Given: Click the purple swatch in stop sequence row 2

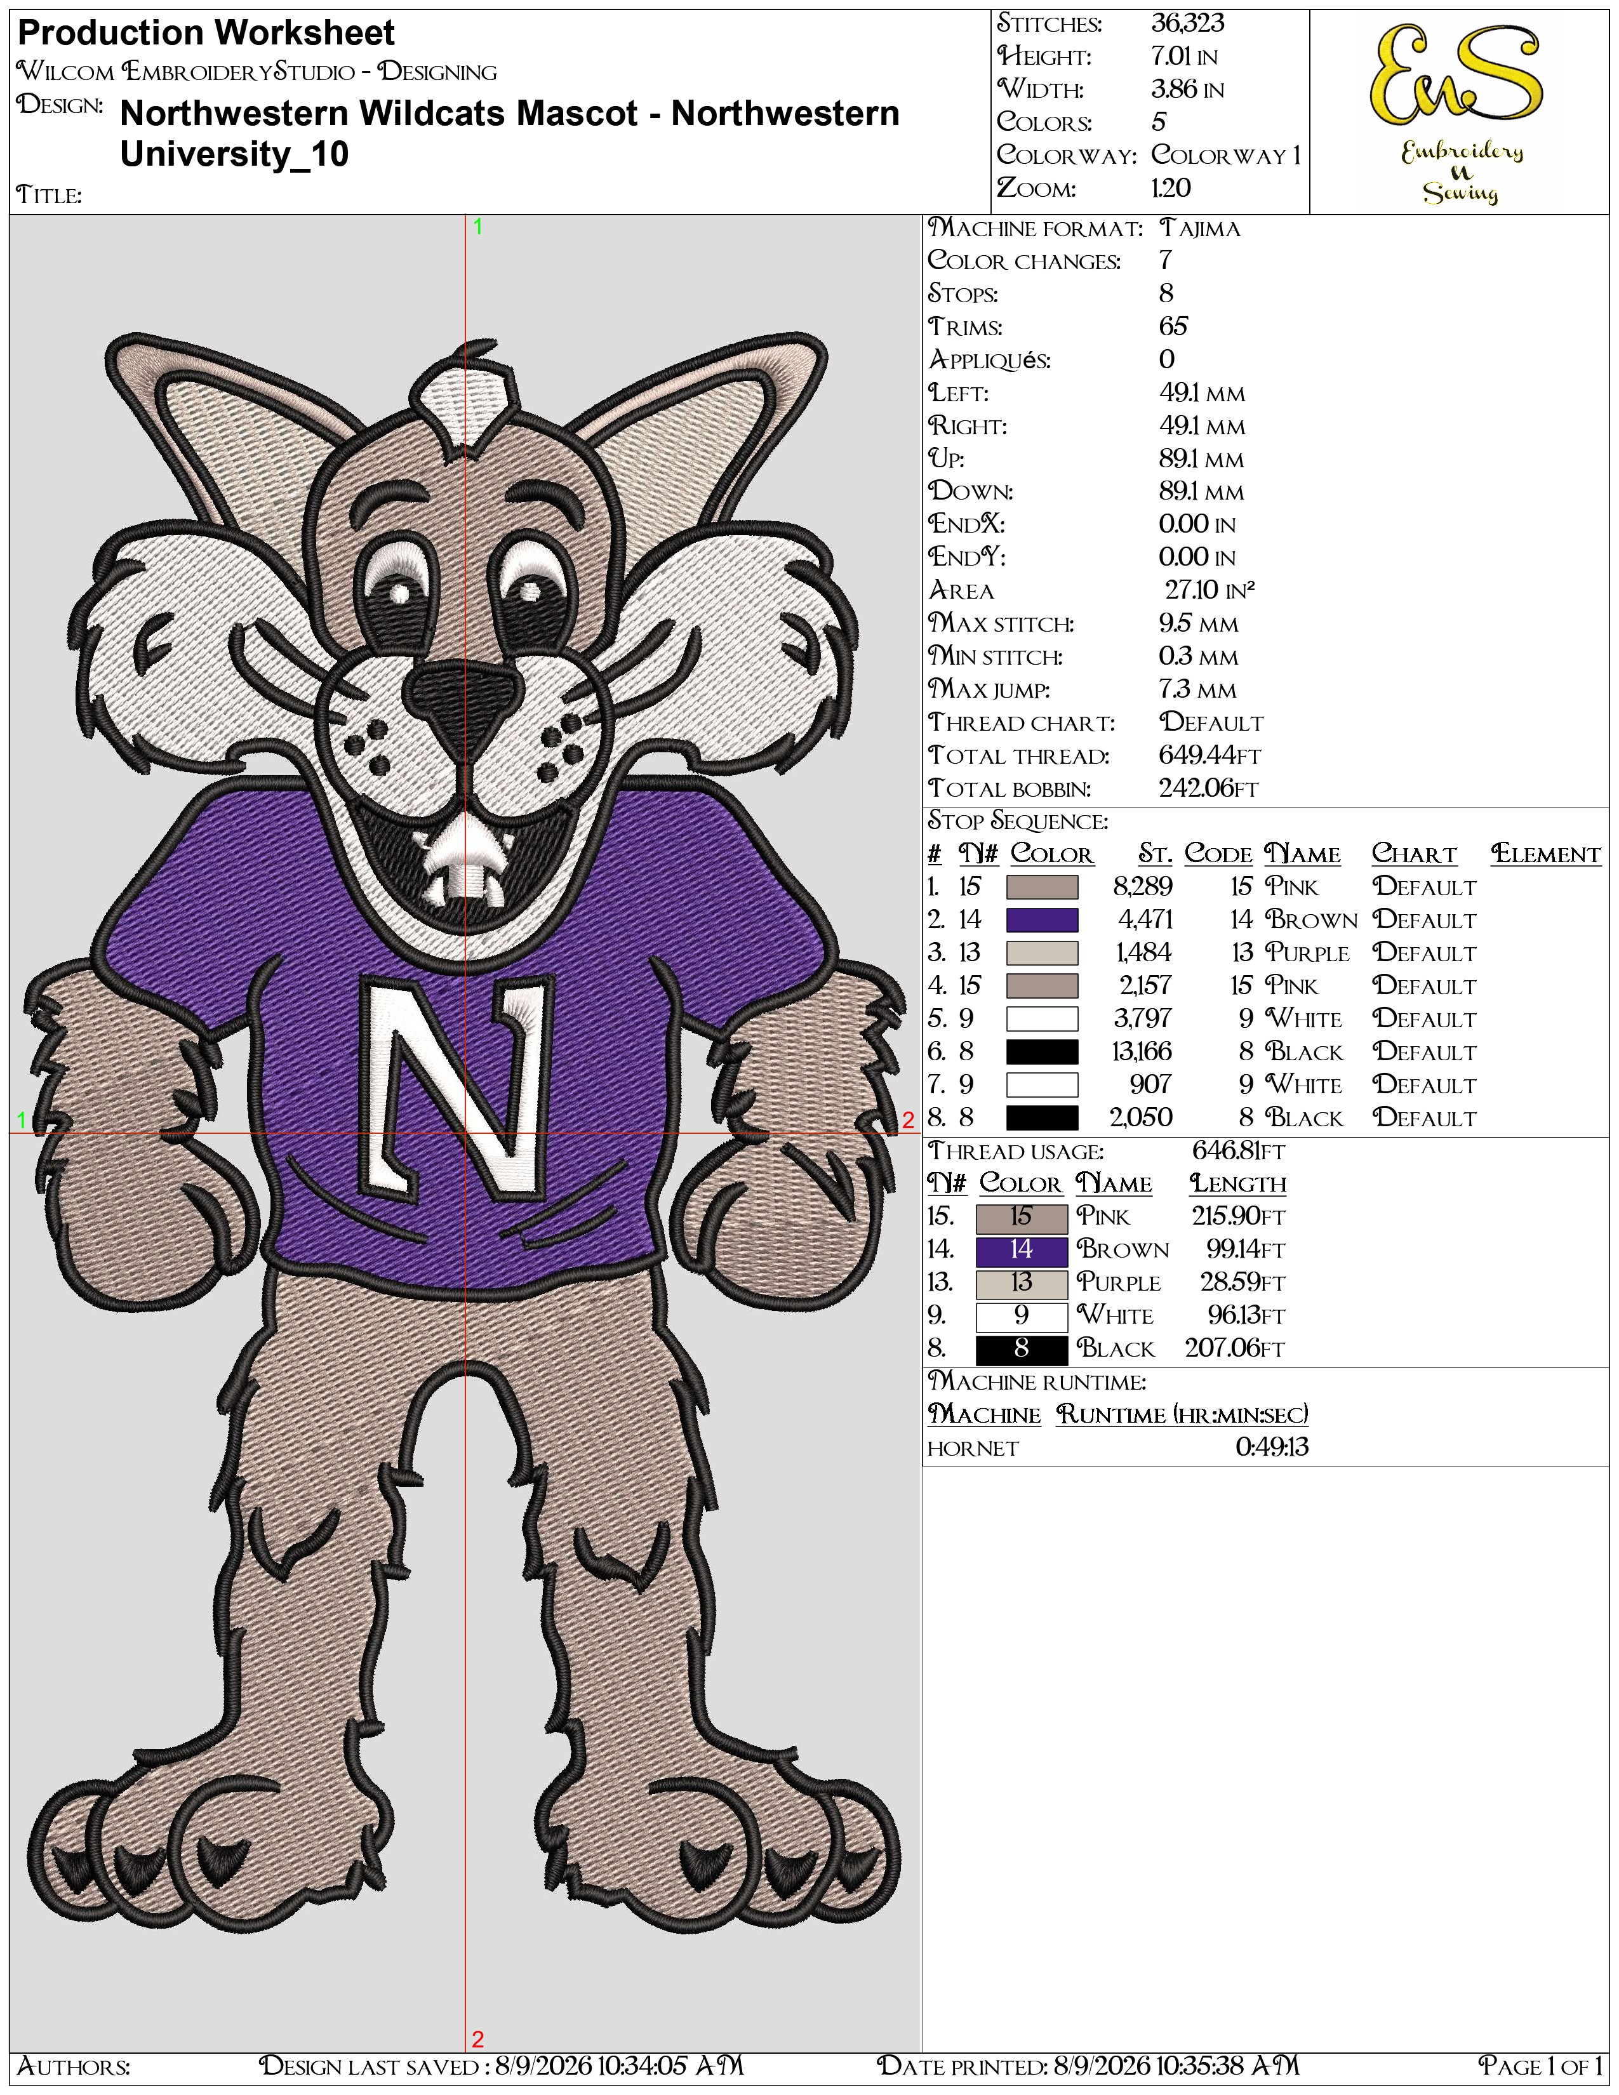Looking at the screenshot, I should [1042, 920].
